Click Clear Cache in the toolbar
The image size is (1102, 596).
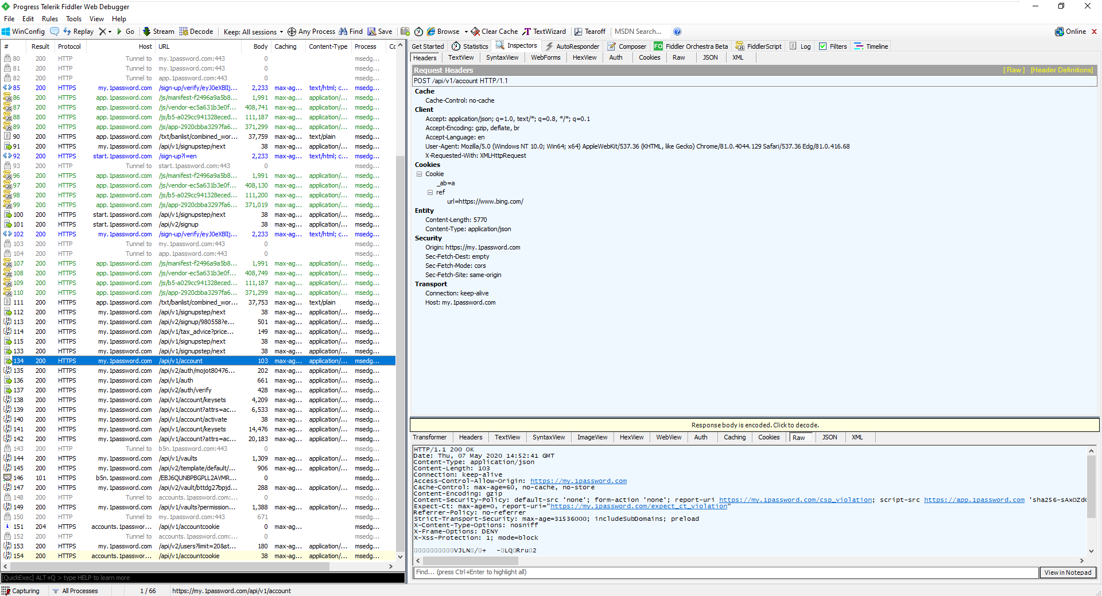[x=494, y=32]
